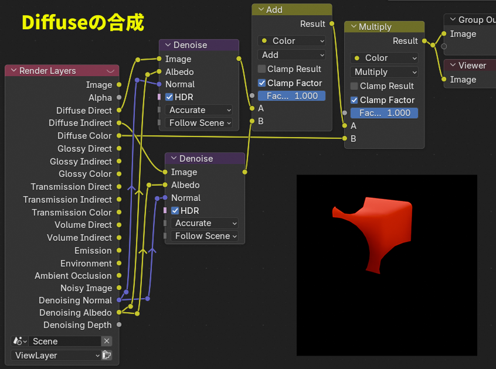Collapse the Render Layers node
This screenshot has width=496, height=369.
14,71
